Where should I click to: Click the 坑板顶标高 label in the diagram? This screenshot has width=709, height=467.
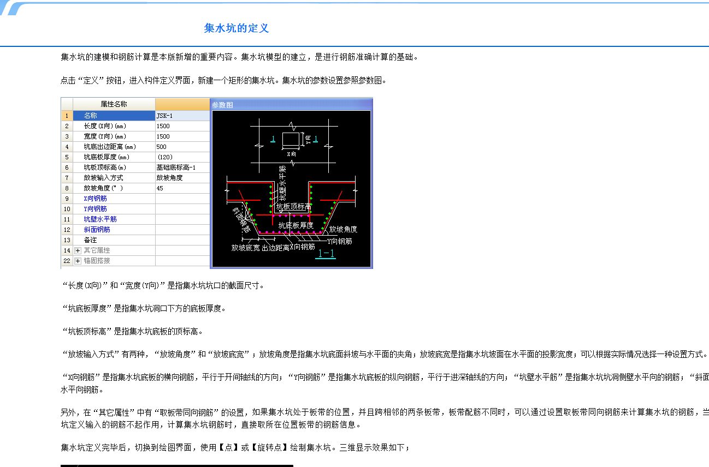point(294,207)
